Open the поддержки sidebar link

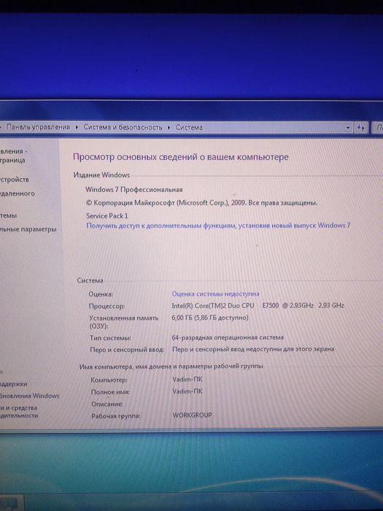point(14,384)
